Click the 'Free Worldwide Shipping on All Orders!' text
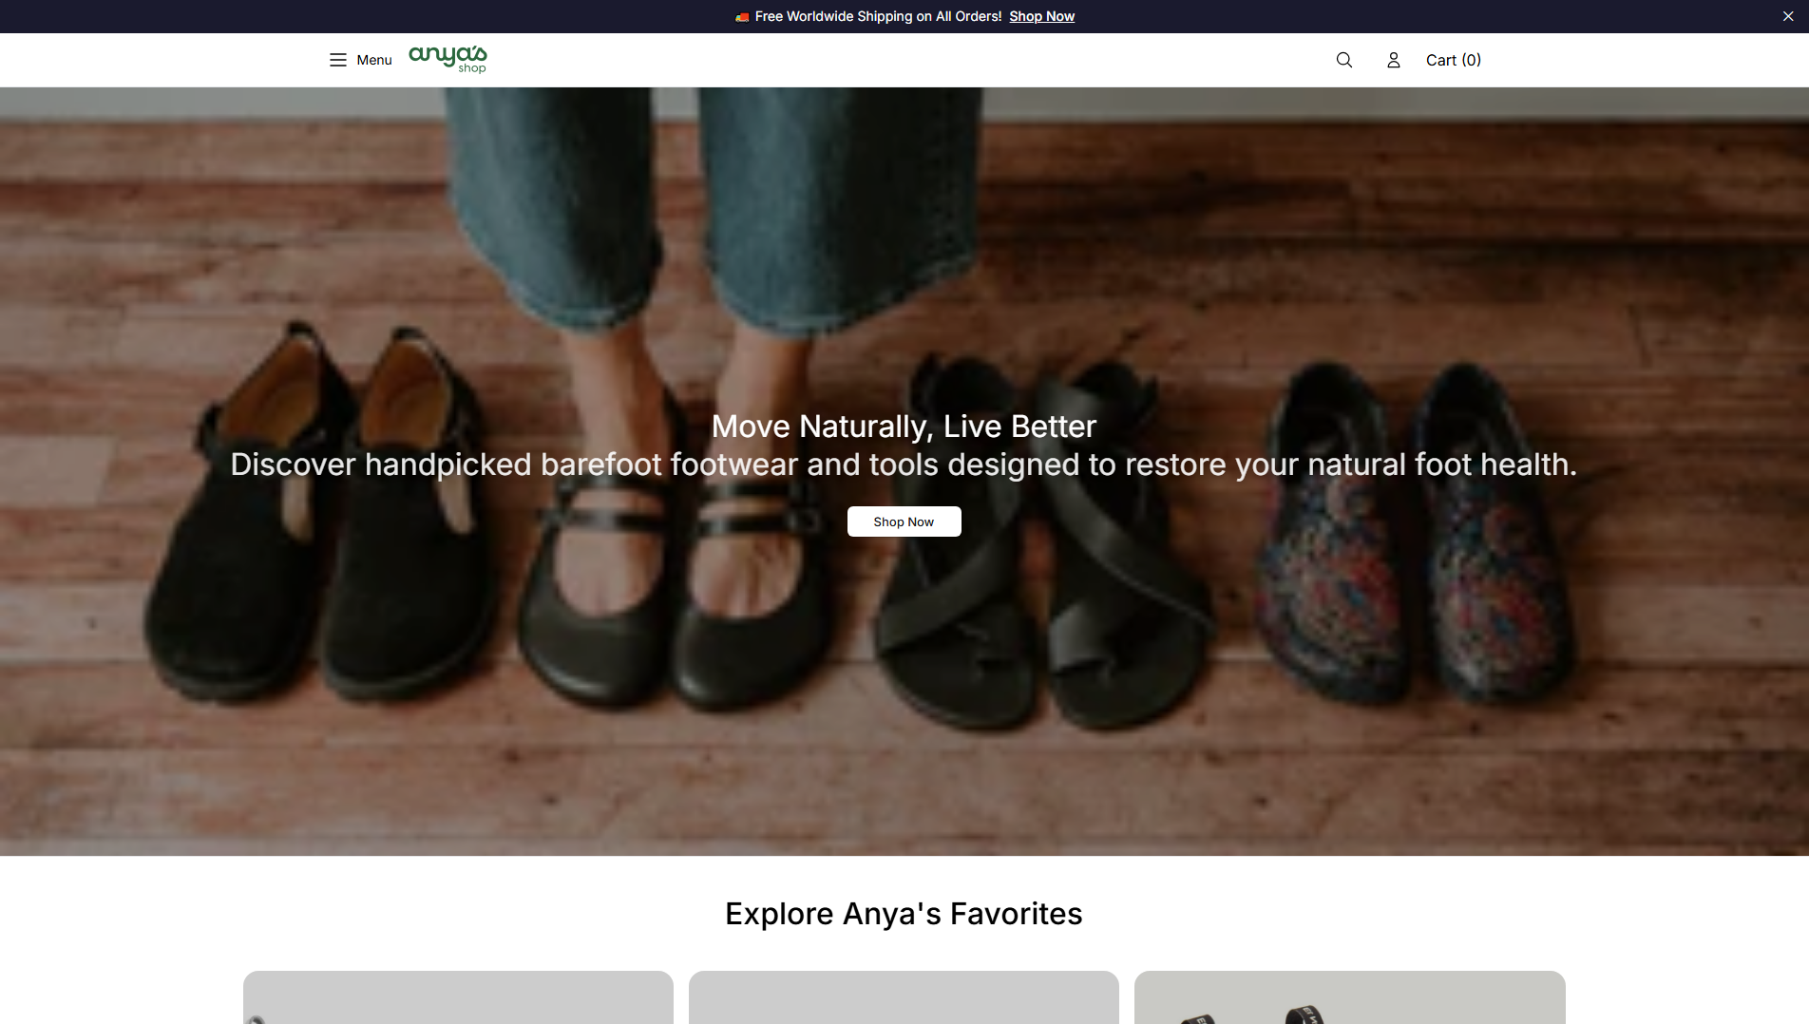1809x1024 pixels. click(x=879, y=16)
